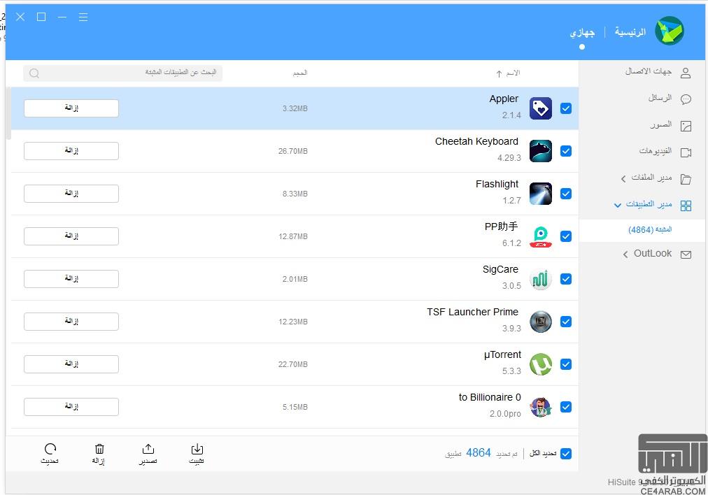The width and height of the screenshot is (708, 495).
Task: Collapse the app manager chevron
Action: coord(617,206)
